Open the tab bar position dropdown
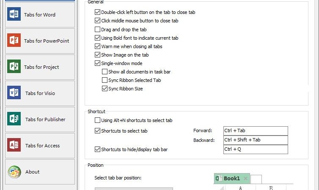This screenshot has height=190, width=319. (134, 189)
